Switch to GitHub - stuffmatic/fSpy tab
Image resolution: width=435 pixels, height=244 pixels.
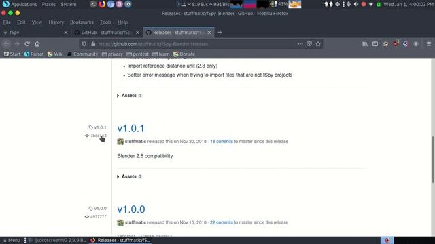(107, 33)
